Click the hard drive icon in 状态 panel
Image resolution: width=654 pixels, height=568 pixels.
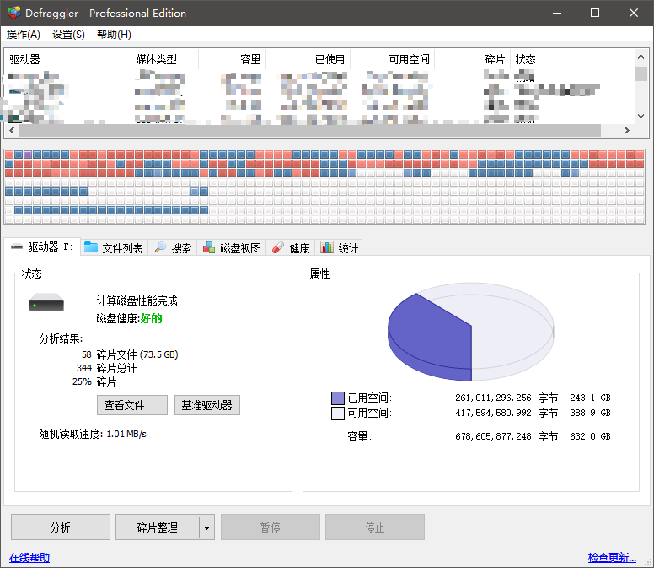pos(46,302)
